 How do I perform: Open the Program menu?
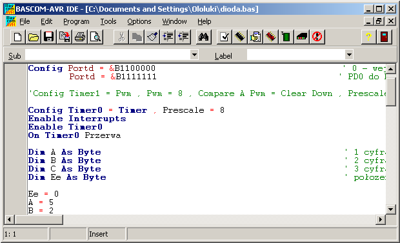tap(76, 22)
